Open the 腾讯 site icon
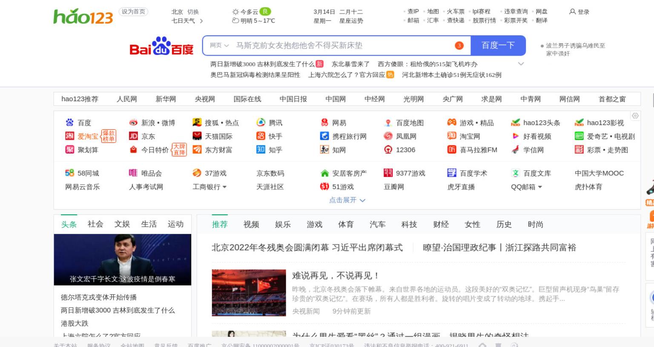The height and width of the screenshot is (347, 654). click(x=261, y=122)
